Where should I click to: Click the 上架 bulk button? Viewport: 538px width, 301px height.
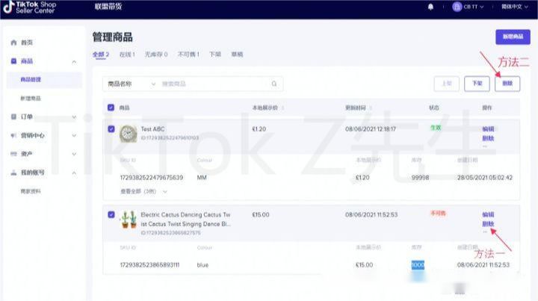click(446, 84)
